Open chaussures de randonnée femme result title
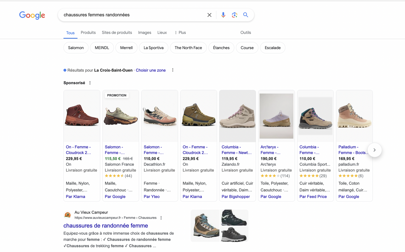Viewport: 405px width, 252px height. 106,226
